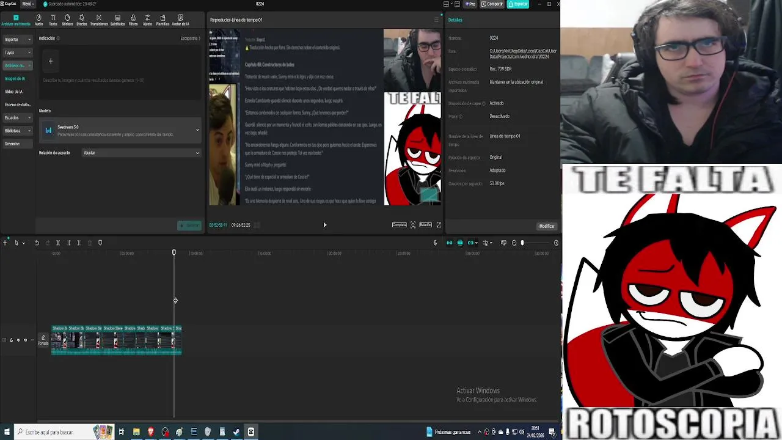Switch to the Detalles tab
Viewport: 782px width, 440px height.
click(x=455, y=20)
